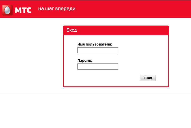The height and width of the screenshot is (128, 191).
Task: Click the 'на шаг впереди' slogan text
Action: pyautogui.click(x=57, y=9)
